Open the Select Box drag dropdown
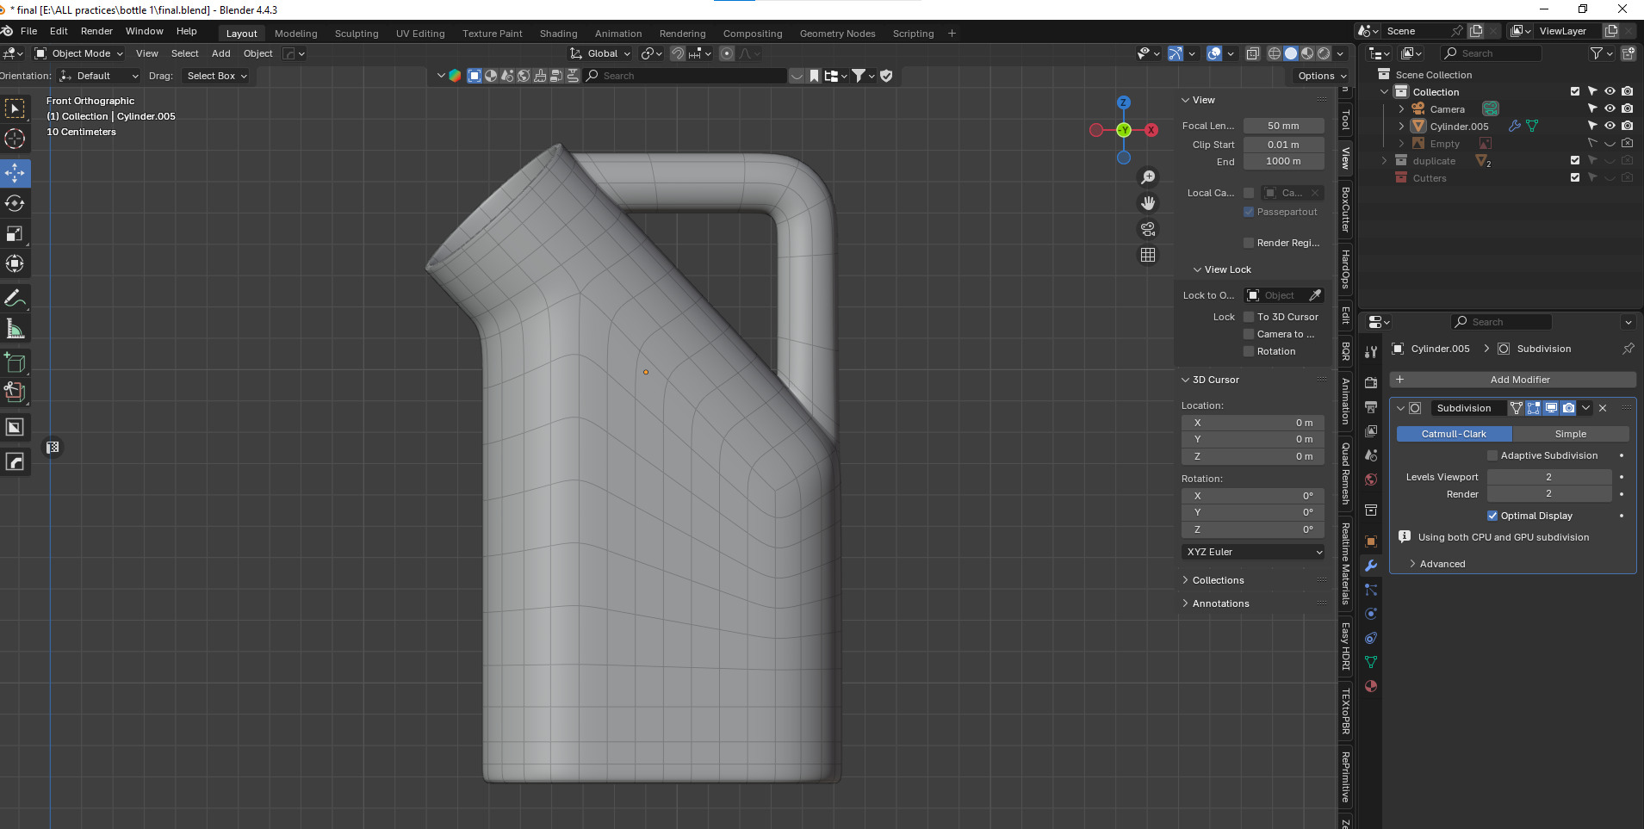The image size is (1644, 829). click(x=216, y=76)
